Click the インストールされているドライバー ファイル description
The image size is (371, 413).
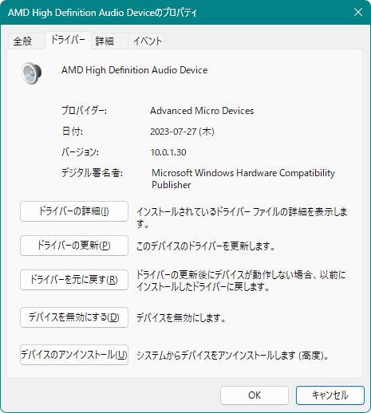click(x=242, y=218)
